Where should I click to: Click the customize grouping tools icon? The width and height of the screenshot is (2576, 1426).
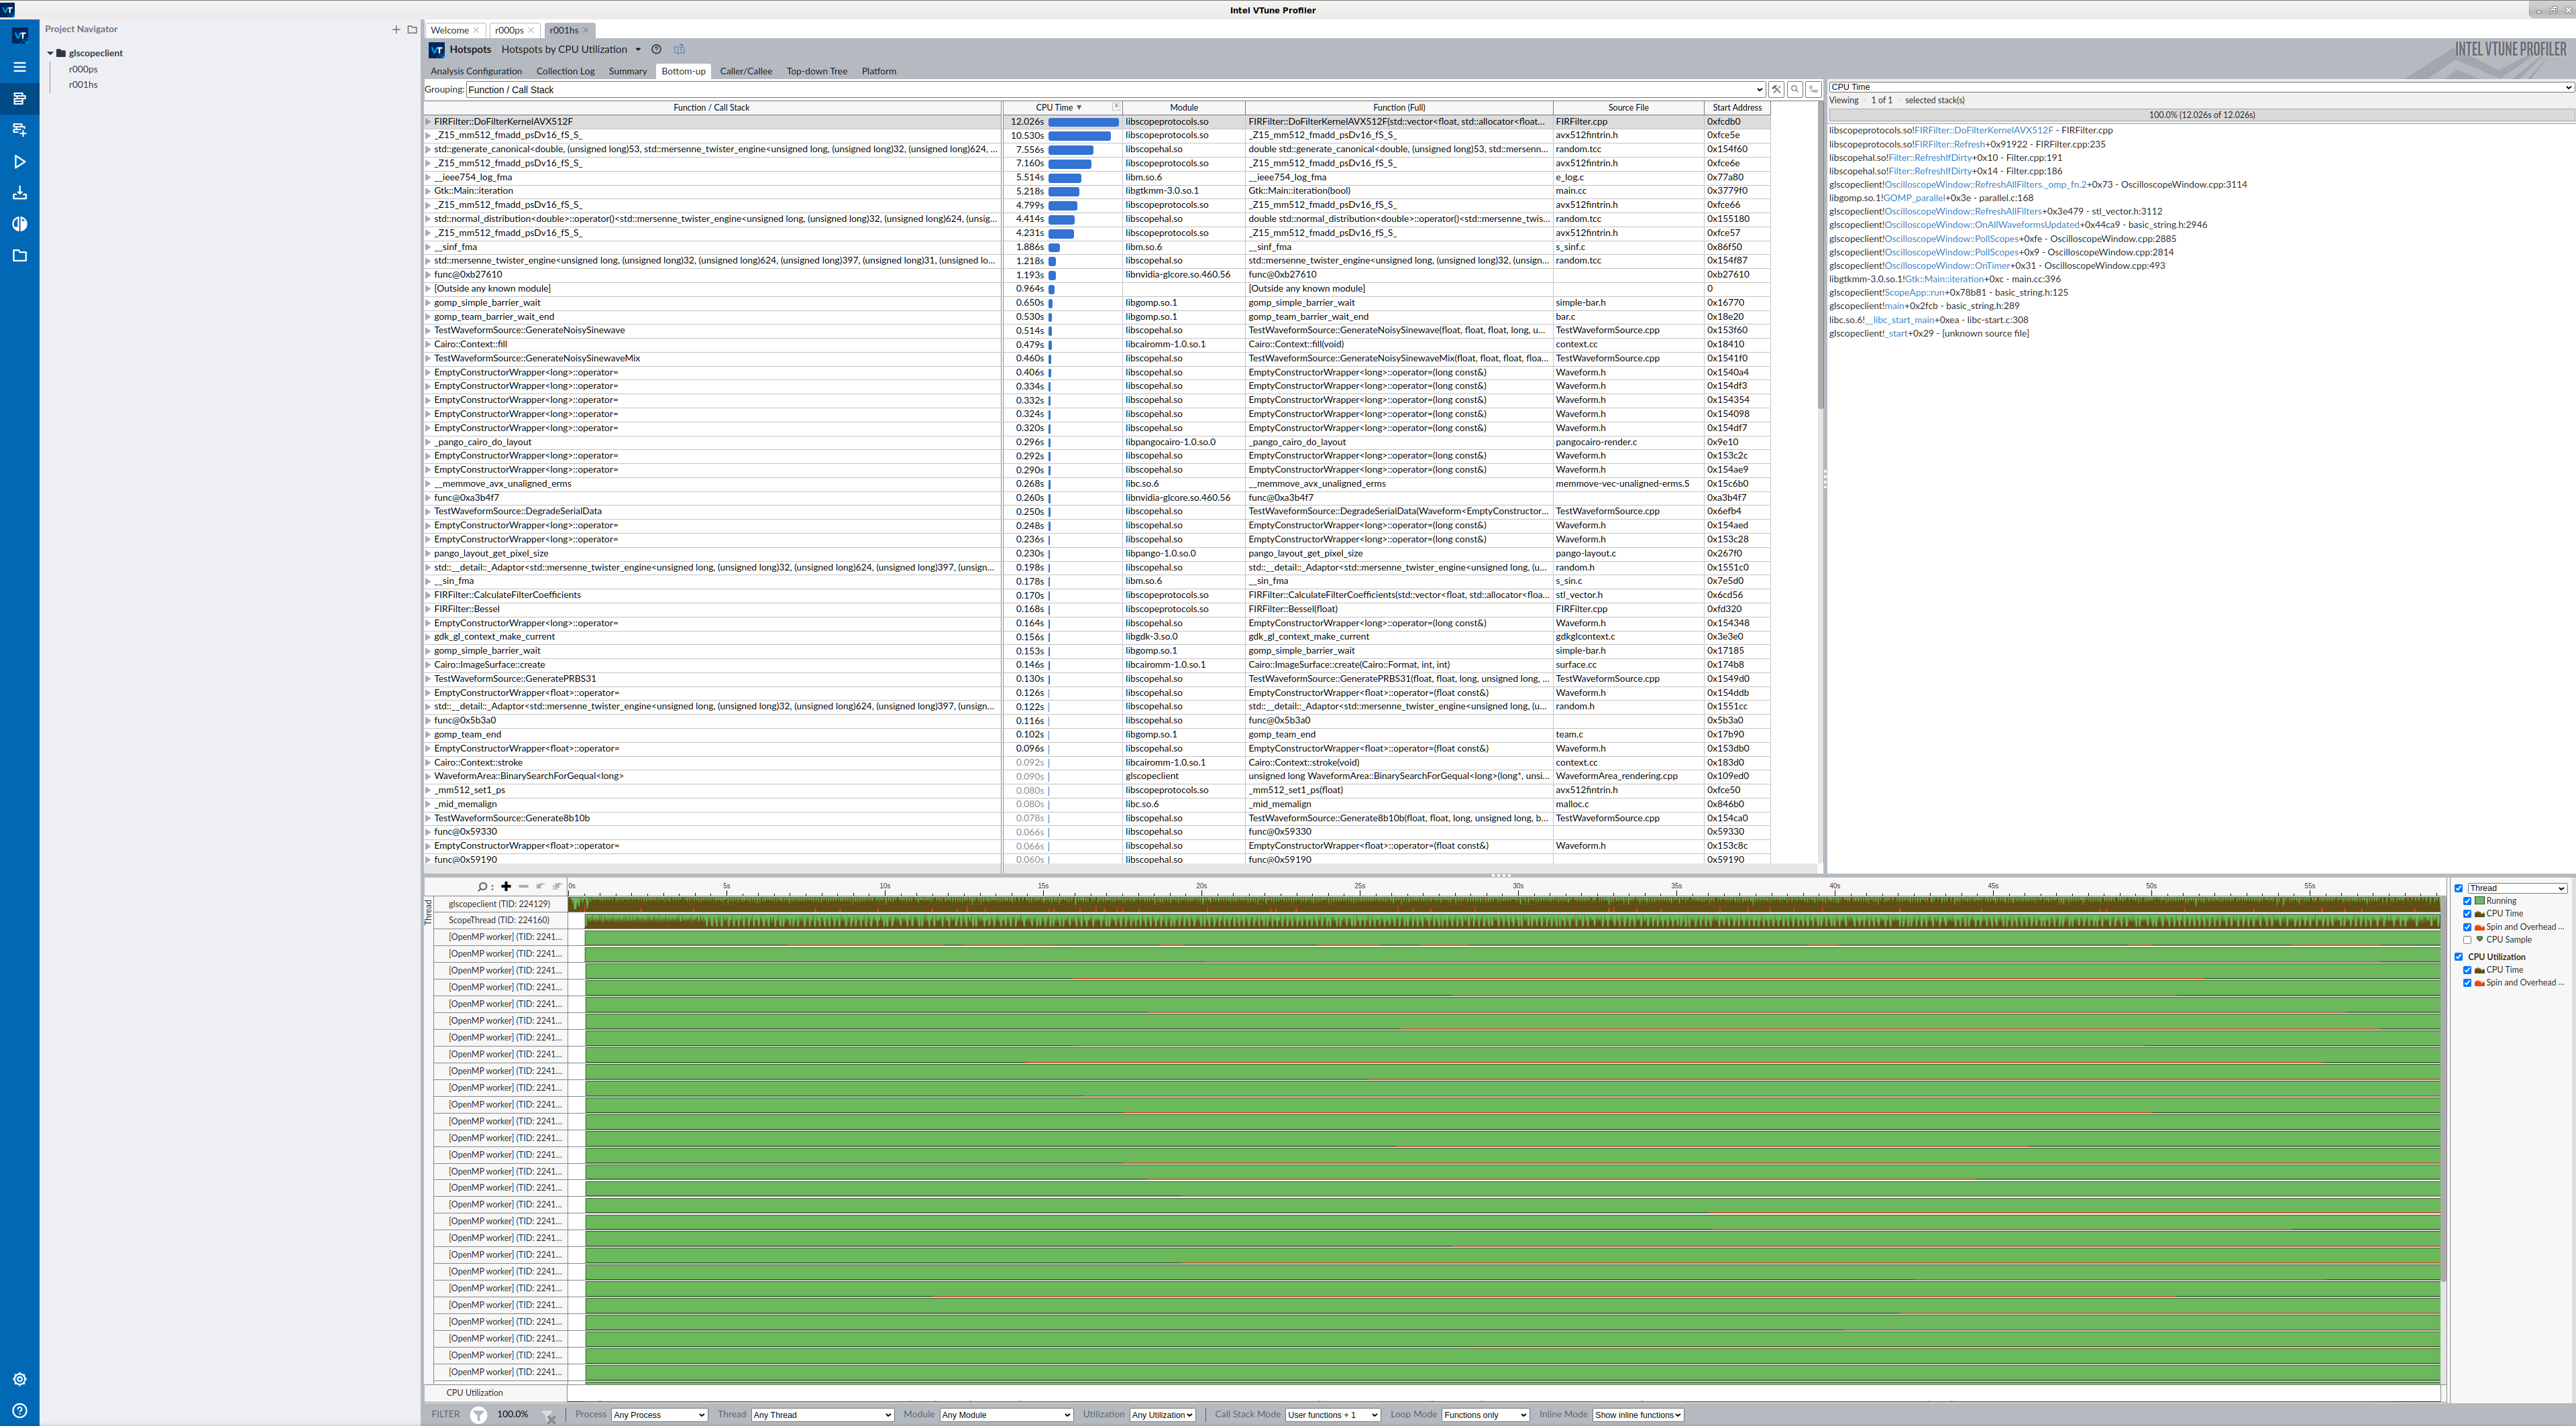[x=1776, y=89]
